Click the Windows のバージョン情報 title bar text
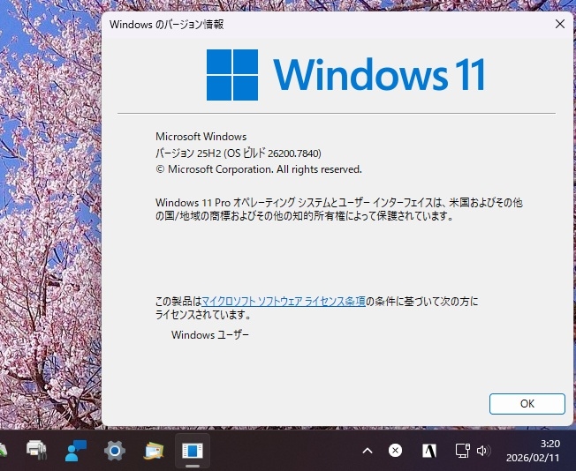The width and height of the screenshot is (576, 471). click(166, 24)
